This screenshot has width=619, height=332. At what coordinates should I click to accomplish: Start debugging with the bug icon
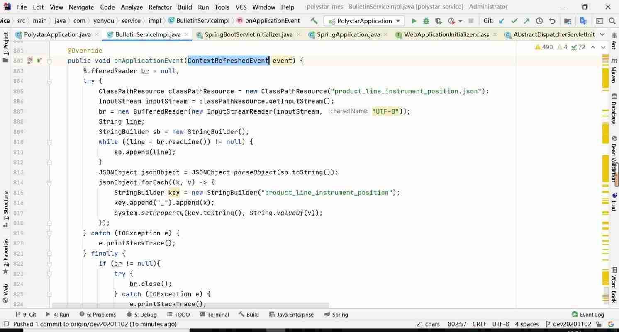pyautogui.click(x=426, y=21)
